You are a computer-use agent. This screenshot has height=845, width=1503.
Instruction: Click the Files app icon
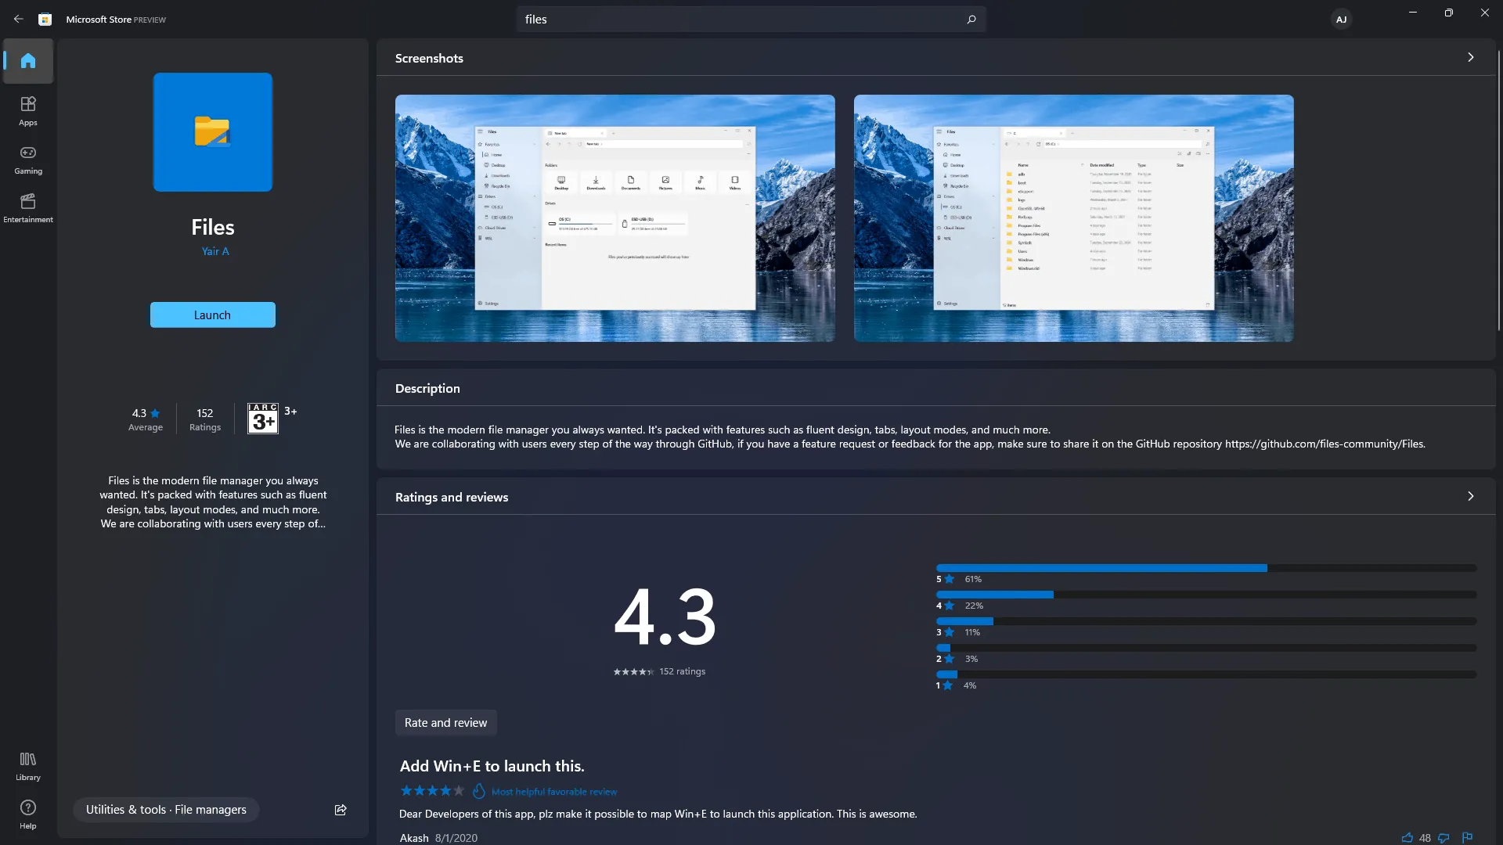[x=213, y=131]
